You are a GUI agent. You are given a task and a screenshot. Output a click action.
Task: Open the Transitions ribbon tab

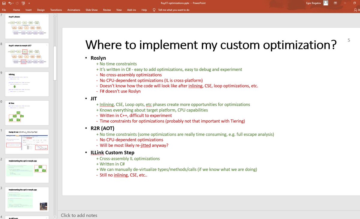click(x=56, y=10)
